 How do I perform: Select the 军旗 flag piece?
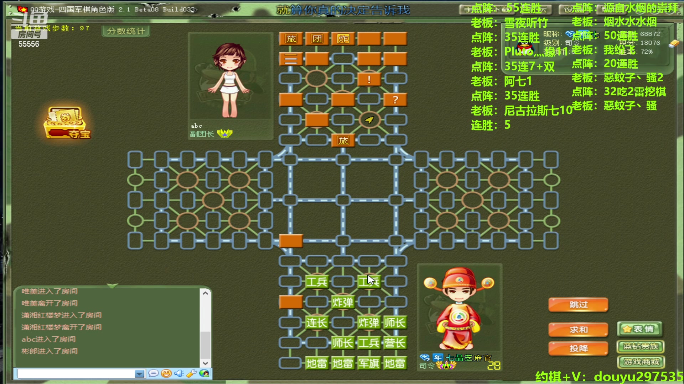pyautogui.click(x=369, y=363)
